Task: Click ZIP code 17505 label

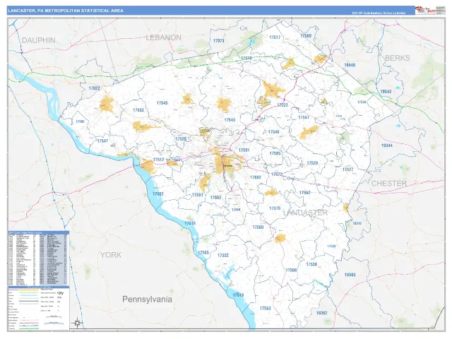Action: tap(275, 153)
